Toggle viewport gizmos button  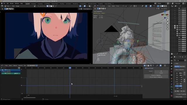point(146,6)
